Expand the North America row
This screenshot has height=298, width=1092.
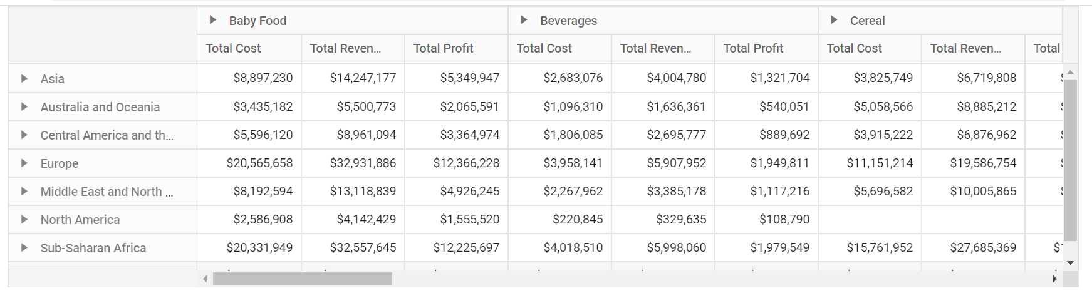tap(24, 220)
